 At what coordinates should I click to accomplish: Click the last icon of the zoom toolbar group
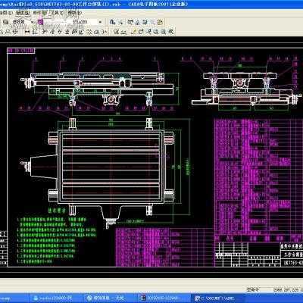[171, 32]
